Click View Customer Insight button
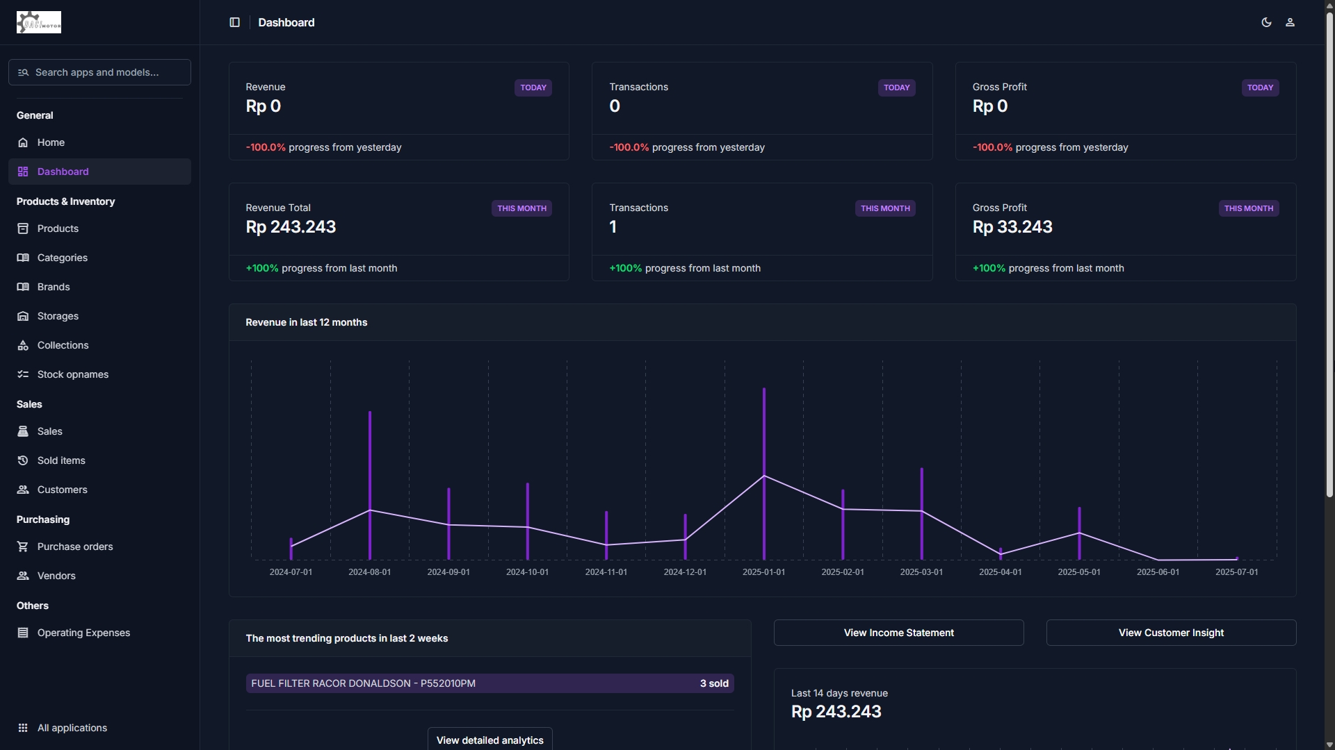Screen dimensions: 1335x750 coord(1171,633)
